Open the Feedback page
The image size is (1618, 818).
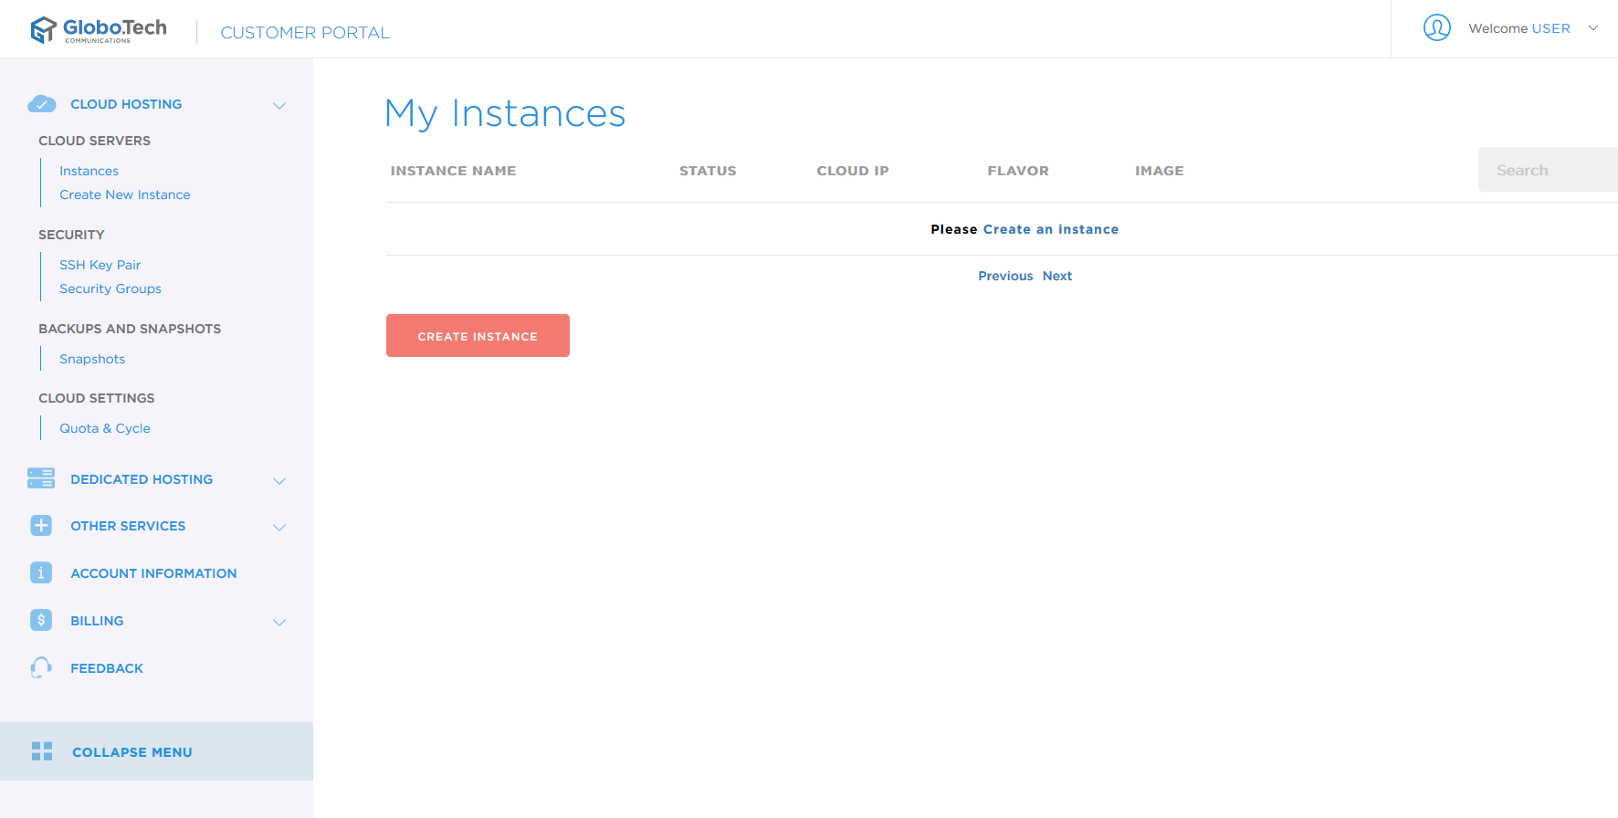(x=107, y=668)
